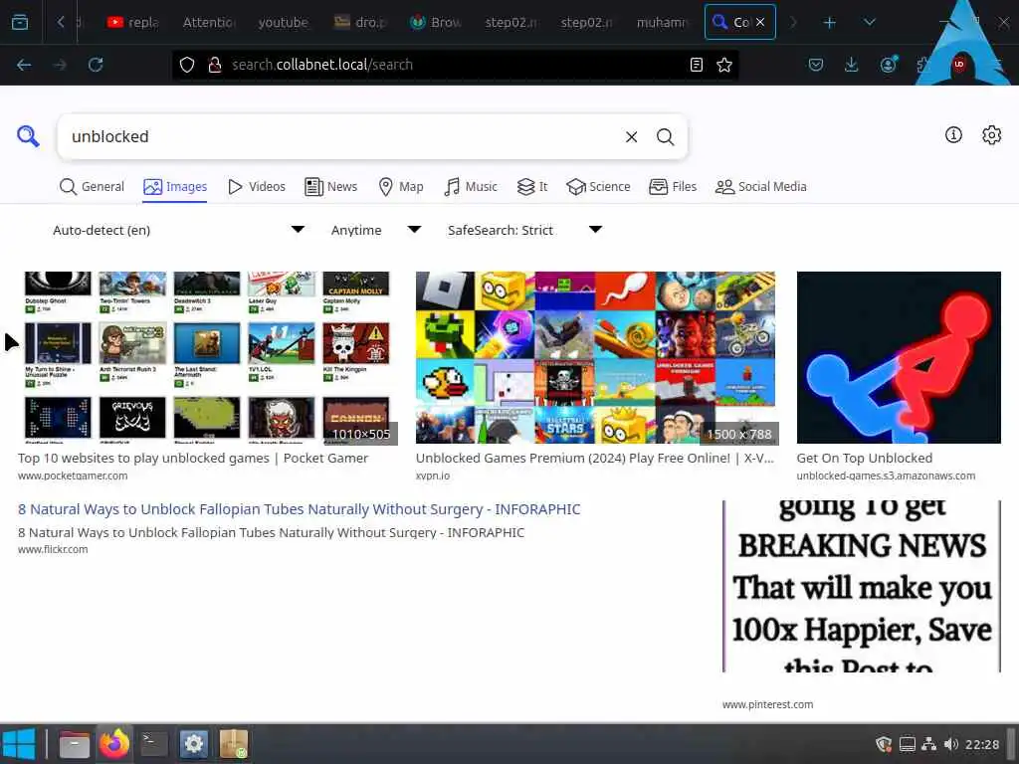1019x764 pixels.
Task: Open the package manager taskbar icon
Action: [233, 744]
